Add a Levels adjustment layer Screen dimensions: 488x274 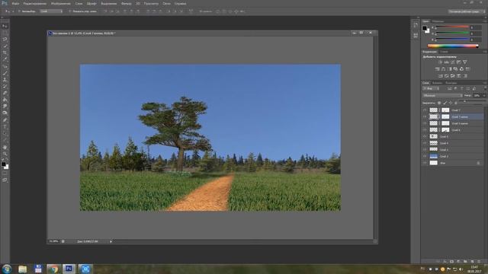point(446,62)
